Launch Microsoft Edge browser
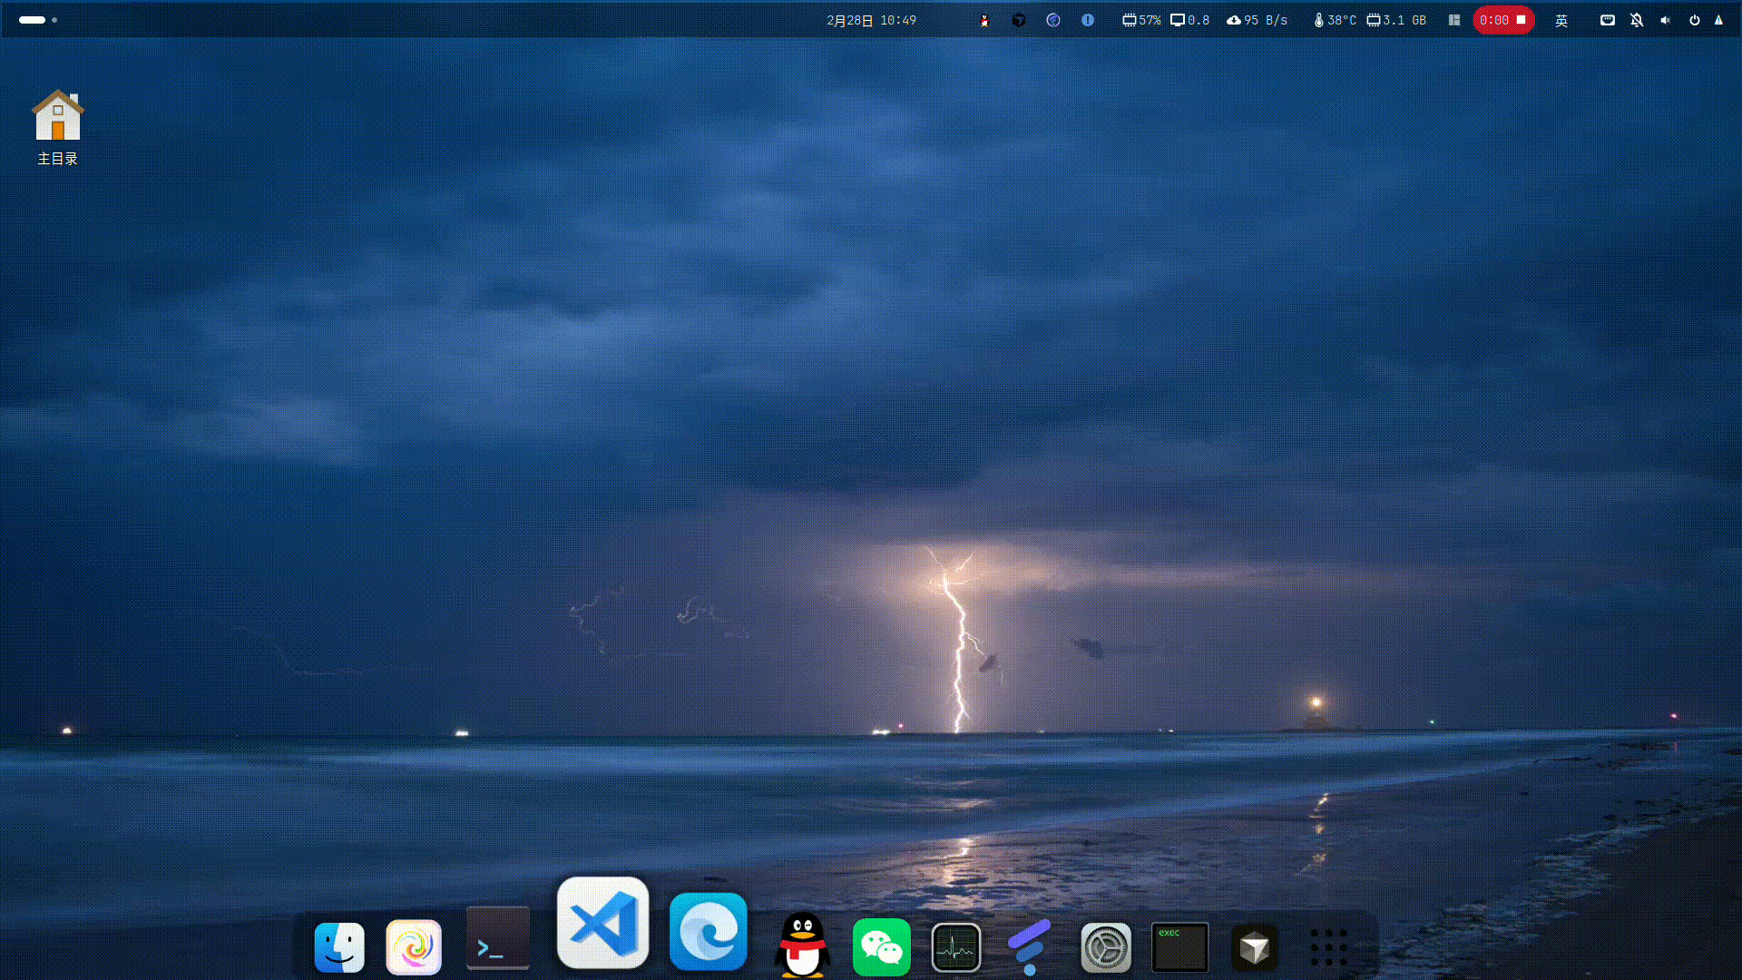 point(708,932)
